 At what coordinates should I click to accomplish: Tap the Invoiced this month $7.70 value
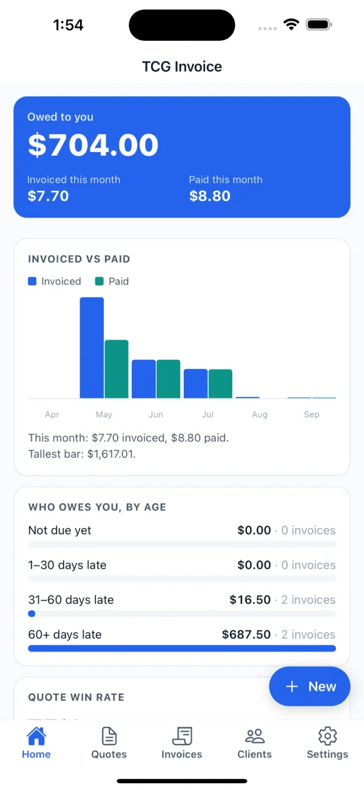[48, 196]
